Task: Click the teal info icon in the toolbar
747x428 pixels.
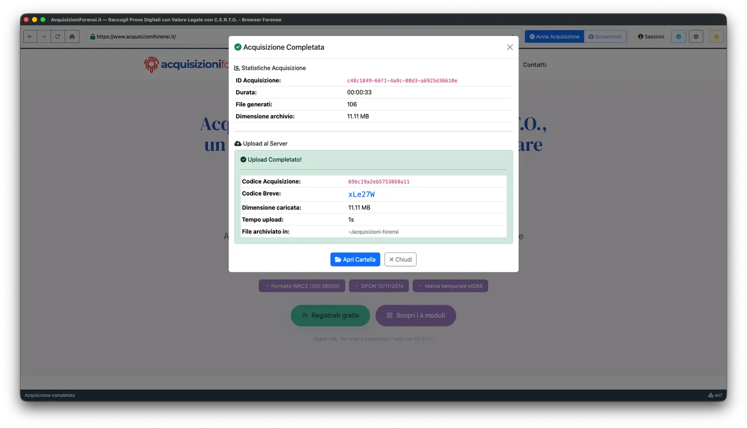Action: pos(678,36)
